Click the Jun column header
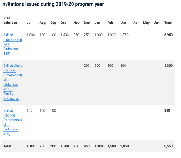 [x=157, y=23]
